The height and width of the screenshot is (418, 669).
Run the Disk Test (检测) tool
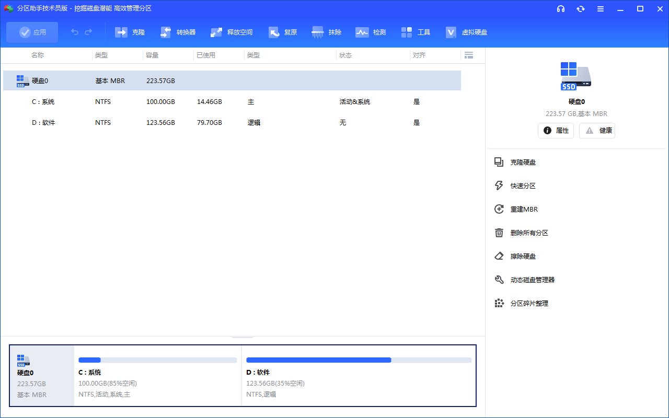click(371, 32)
